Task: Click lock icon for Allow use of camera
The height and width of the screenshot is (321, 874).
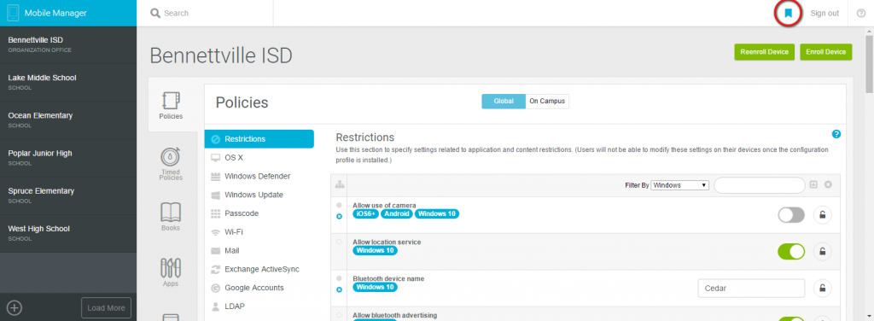Action: click(x=822, y=215)
